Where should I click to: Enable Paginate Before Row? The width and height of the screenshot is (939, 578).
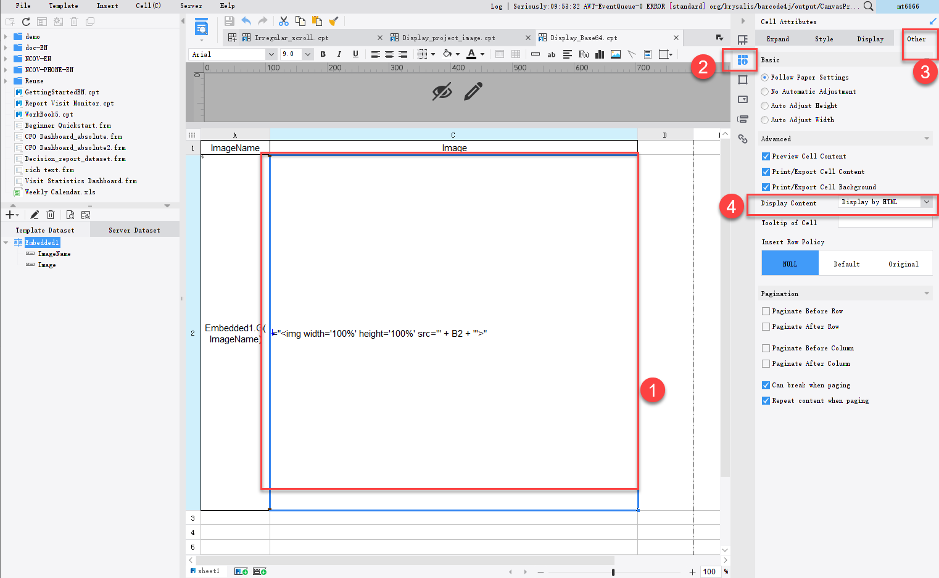(766, 311)
